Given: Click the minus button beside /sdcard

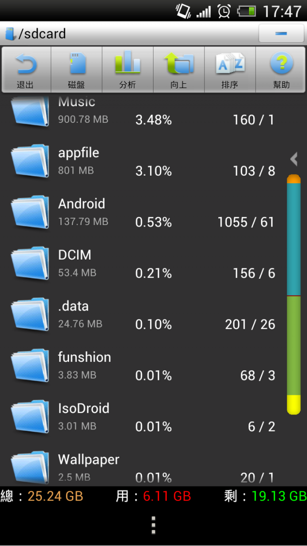Looking at the screenshot, I should coord(281,34).
